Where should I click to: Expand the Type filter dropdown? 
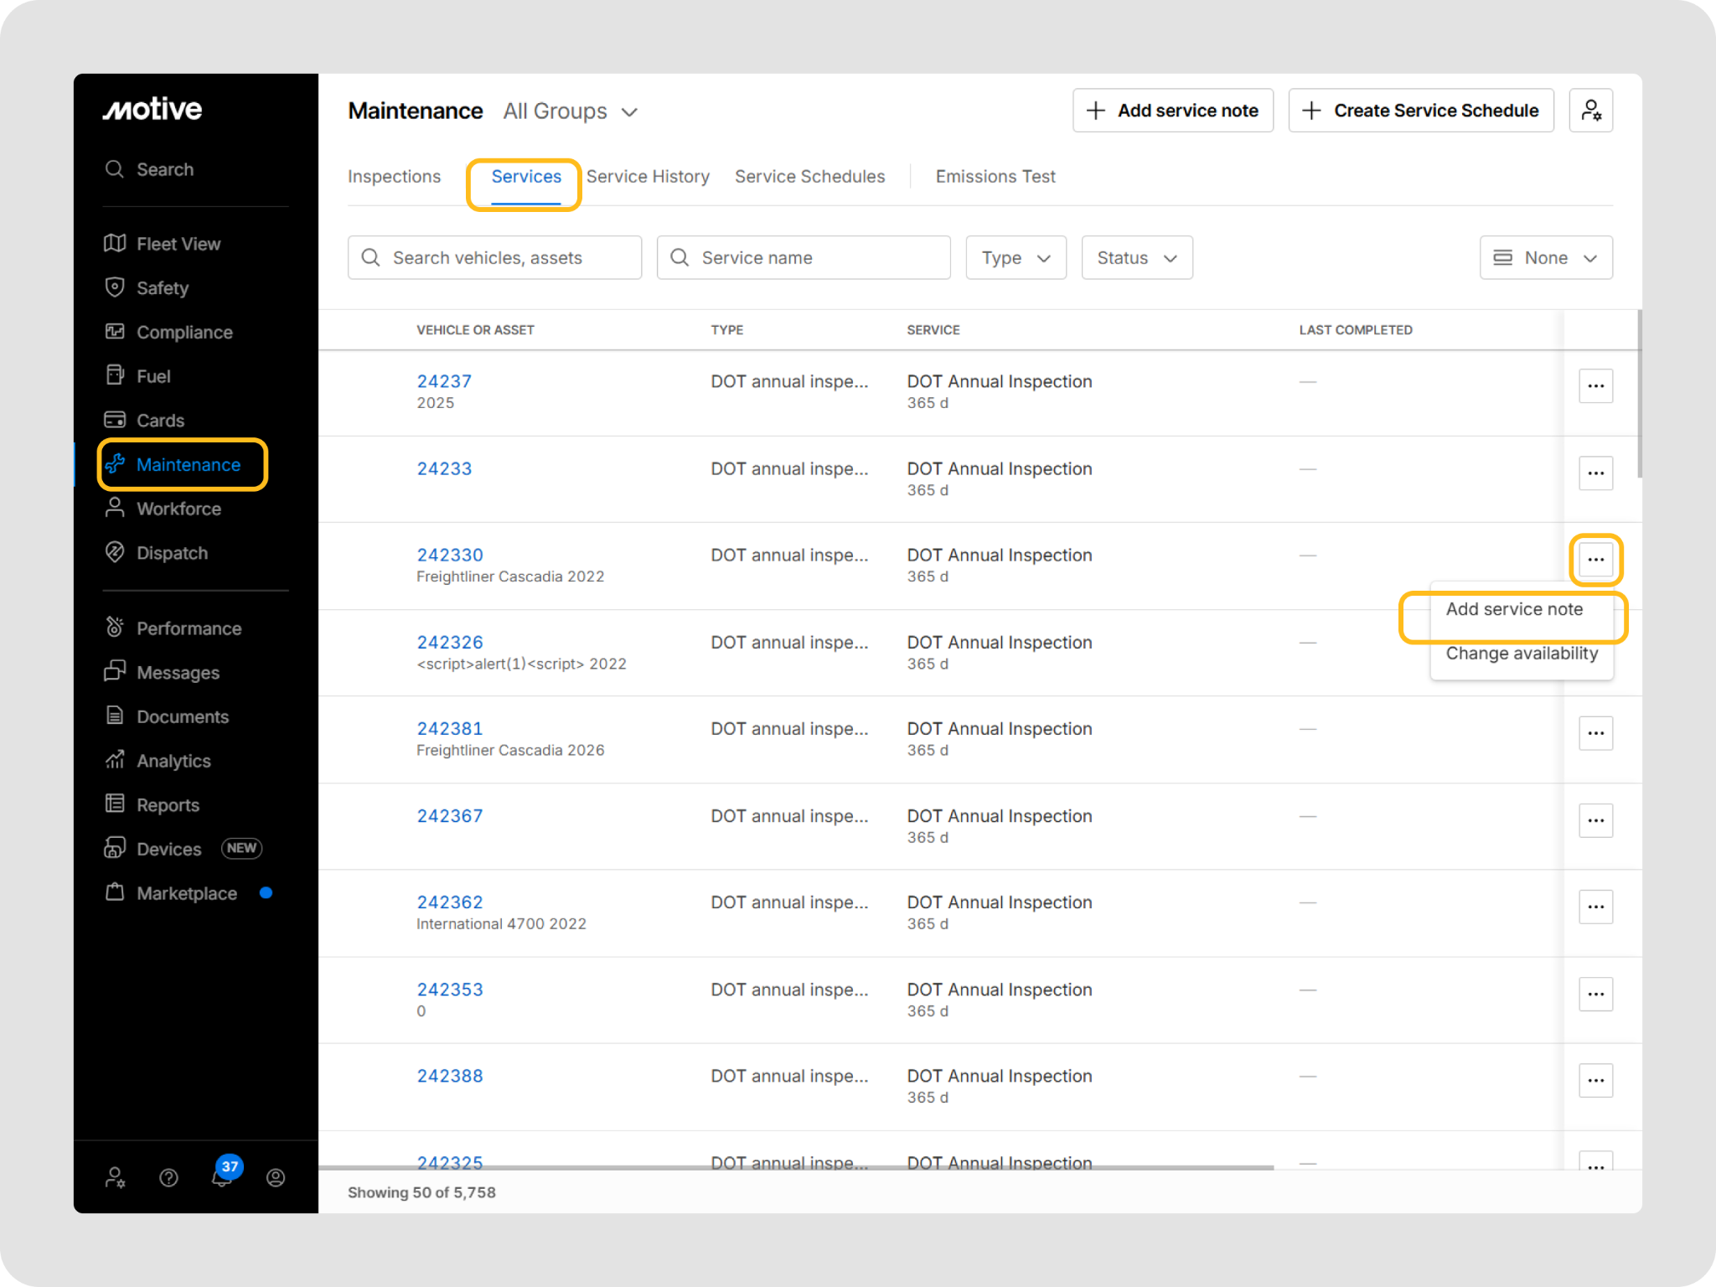point(1016,258)
